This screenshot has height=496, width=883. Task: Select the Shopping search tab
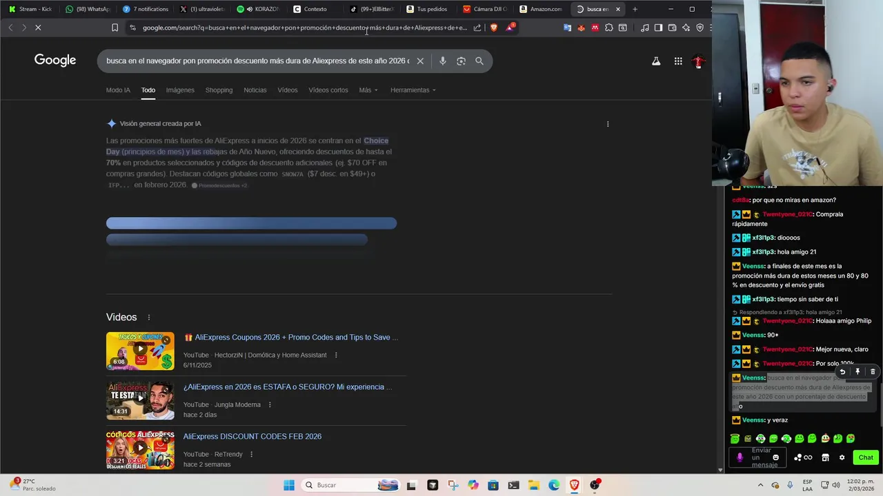click(x=219, y=90)
